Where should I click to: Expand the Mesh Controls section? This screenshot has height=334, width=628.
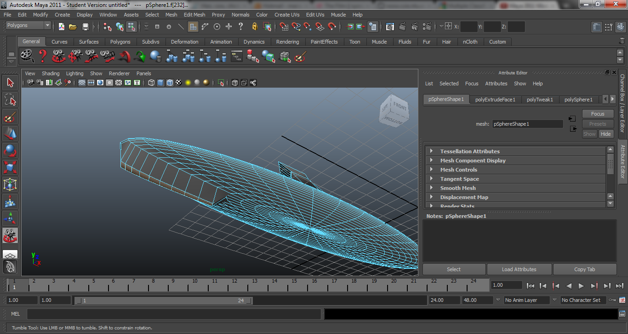coord(515,170)
